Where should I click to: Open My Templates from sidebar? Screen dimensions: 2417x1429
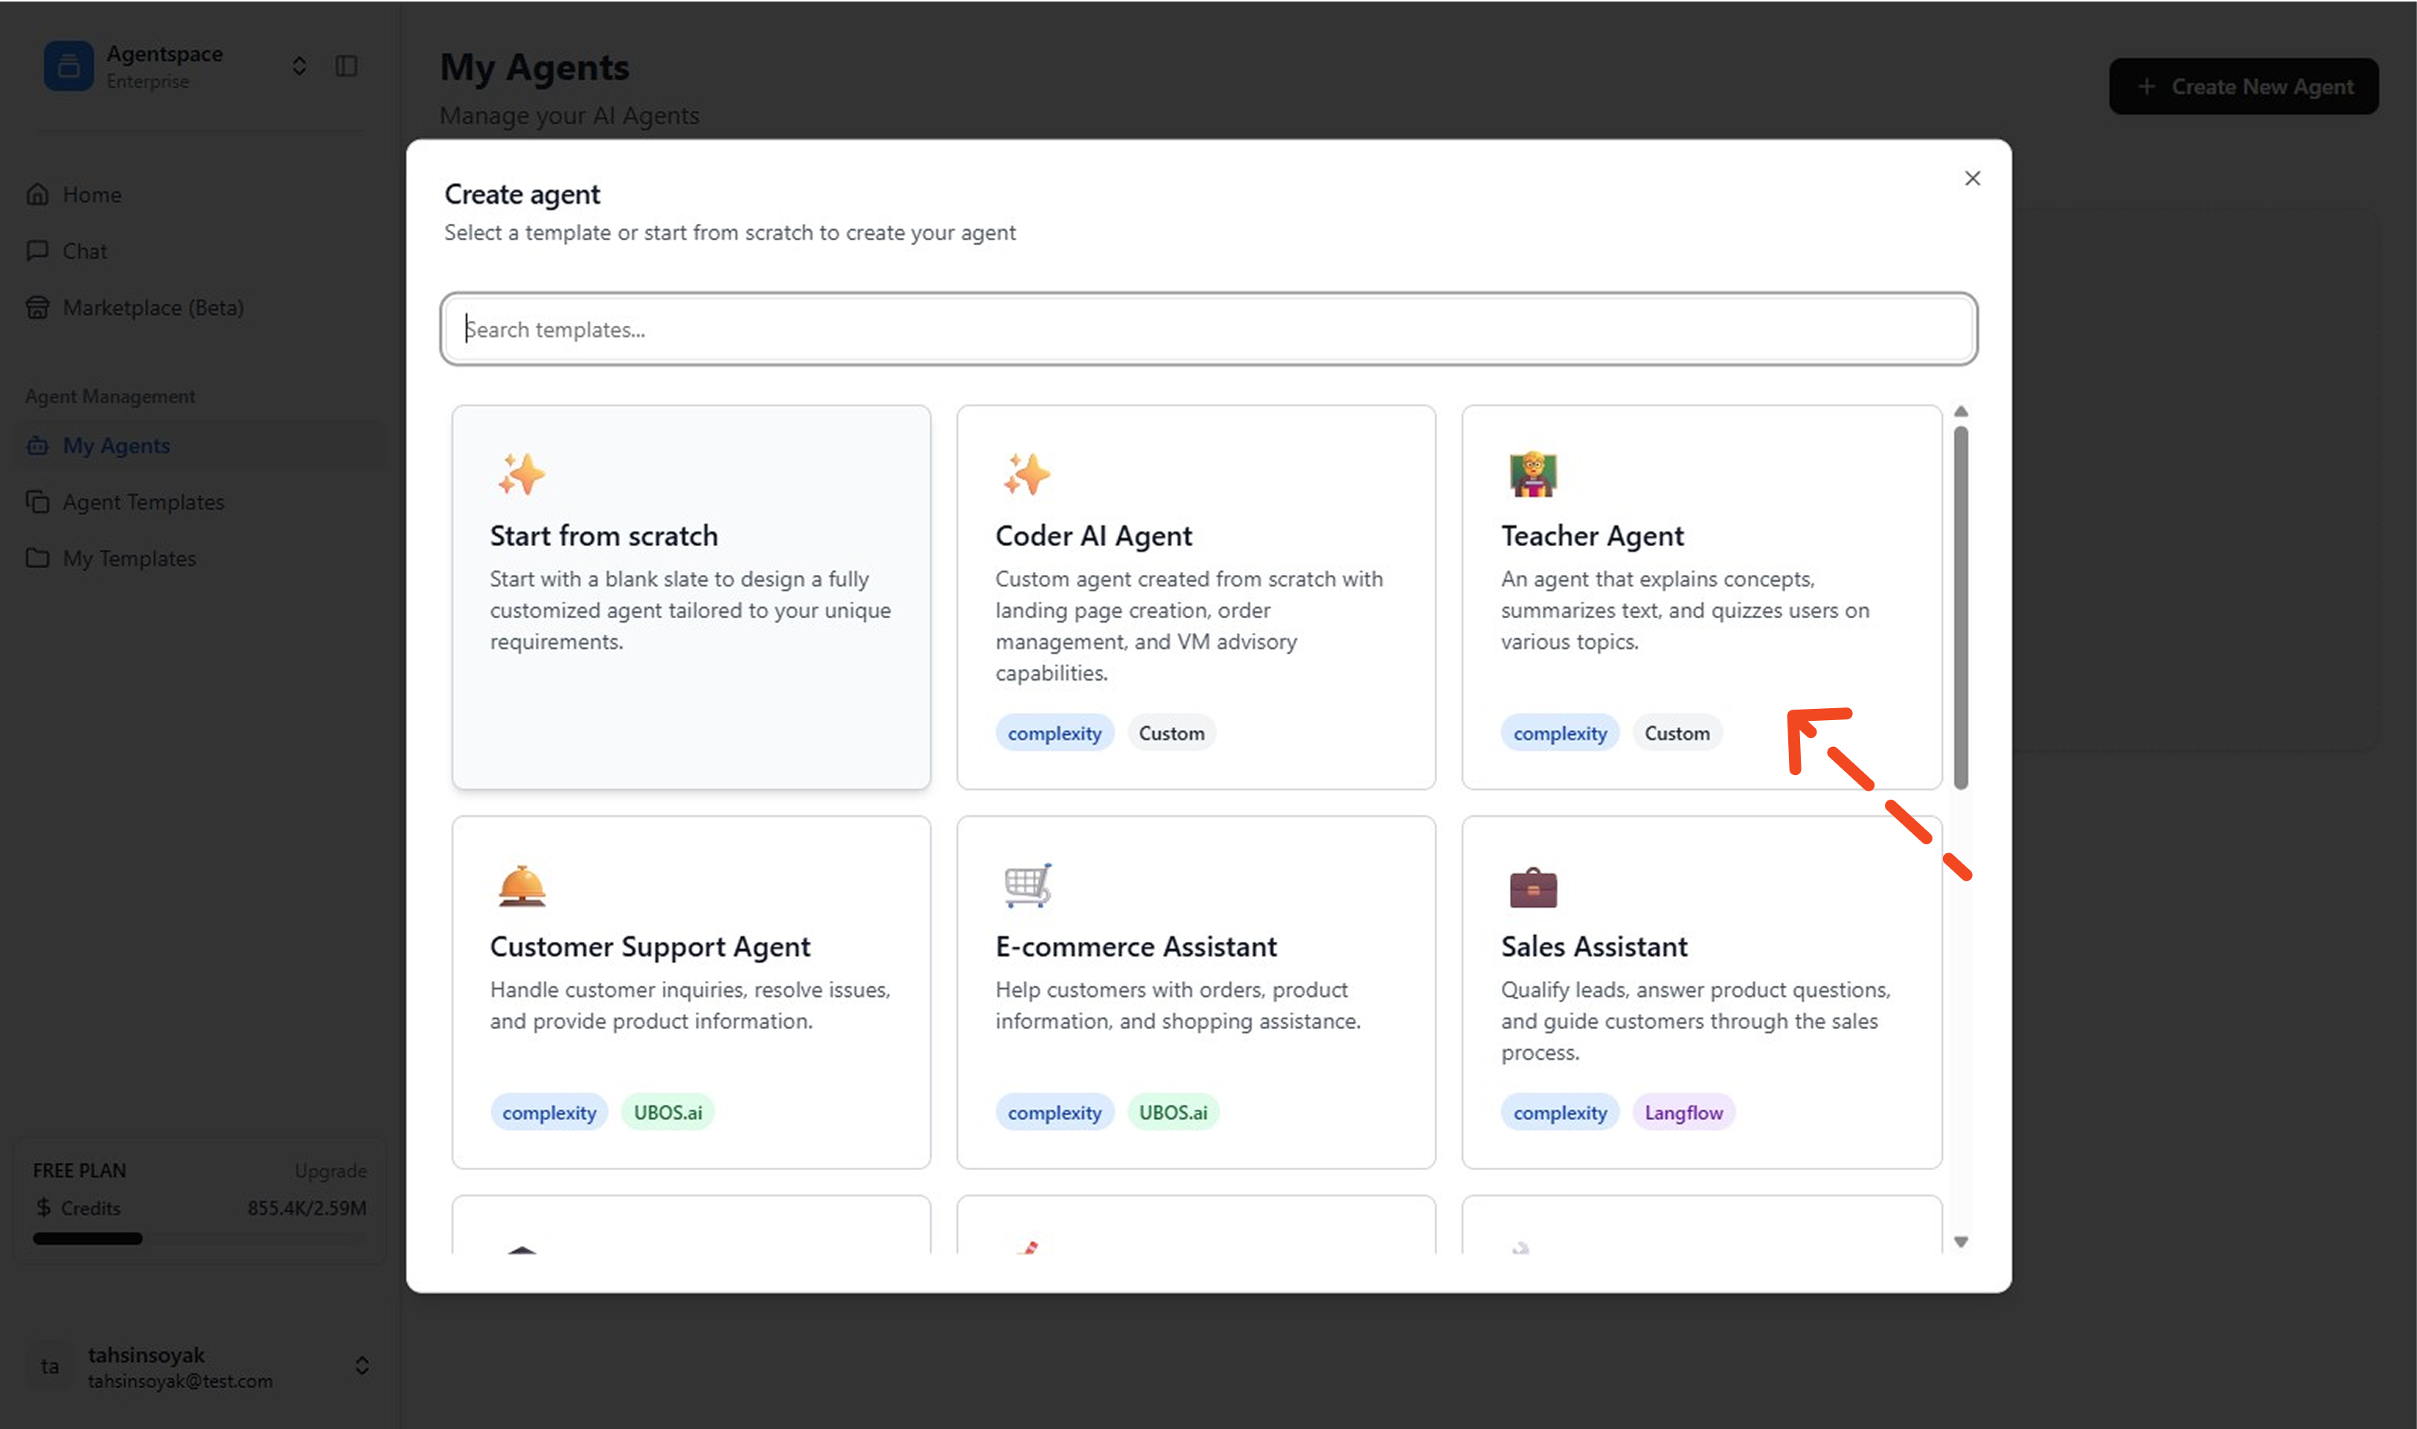(x=129, y=559)
